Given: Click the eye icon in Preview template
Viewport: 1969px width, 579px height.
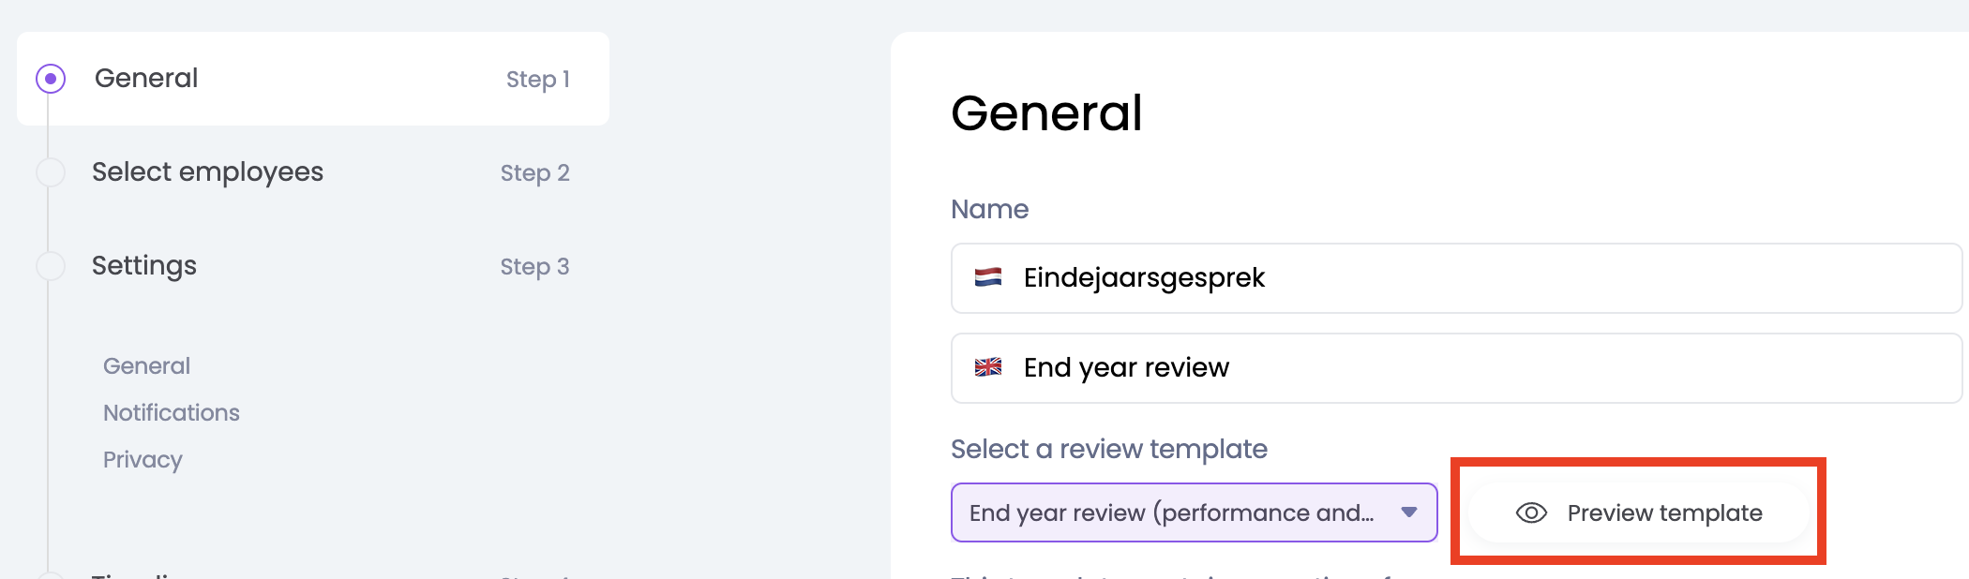Looking at the screenshot, I should pyautogui.click(x=1531, y=512).
